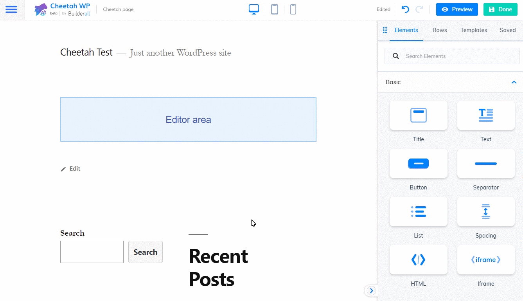The image size is (523, 301).
Task: Open the Cheetah Test site title link
Action: click(86, 52)
